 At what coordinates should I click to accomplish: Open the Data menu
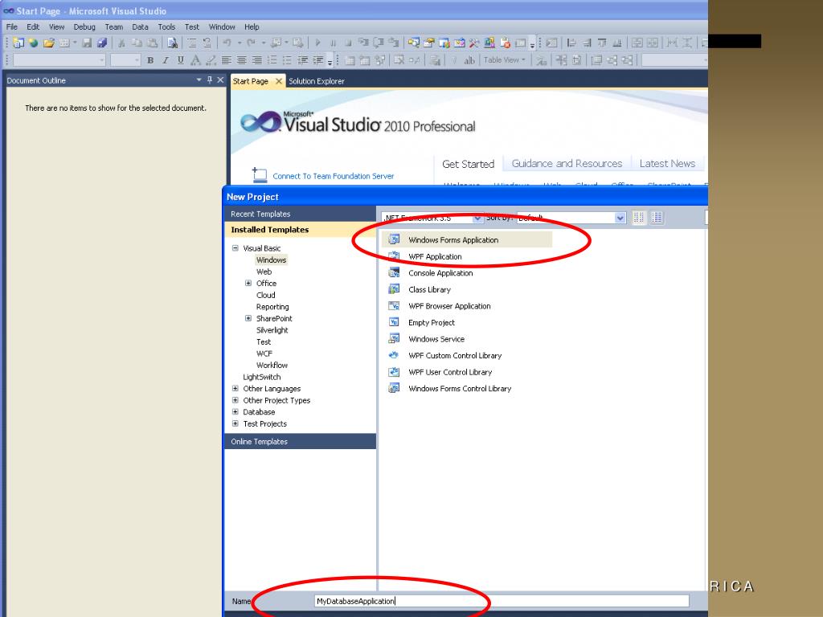click(140, 27)
